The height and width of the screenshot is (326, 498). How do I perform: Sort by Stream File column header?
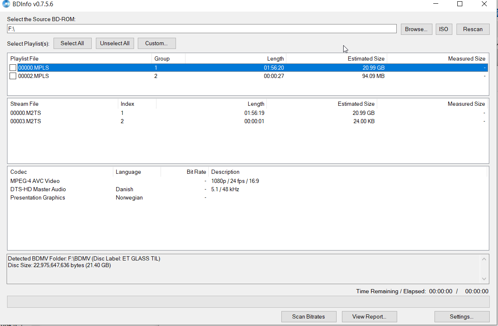pos(63,104)
